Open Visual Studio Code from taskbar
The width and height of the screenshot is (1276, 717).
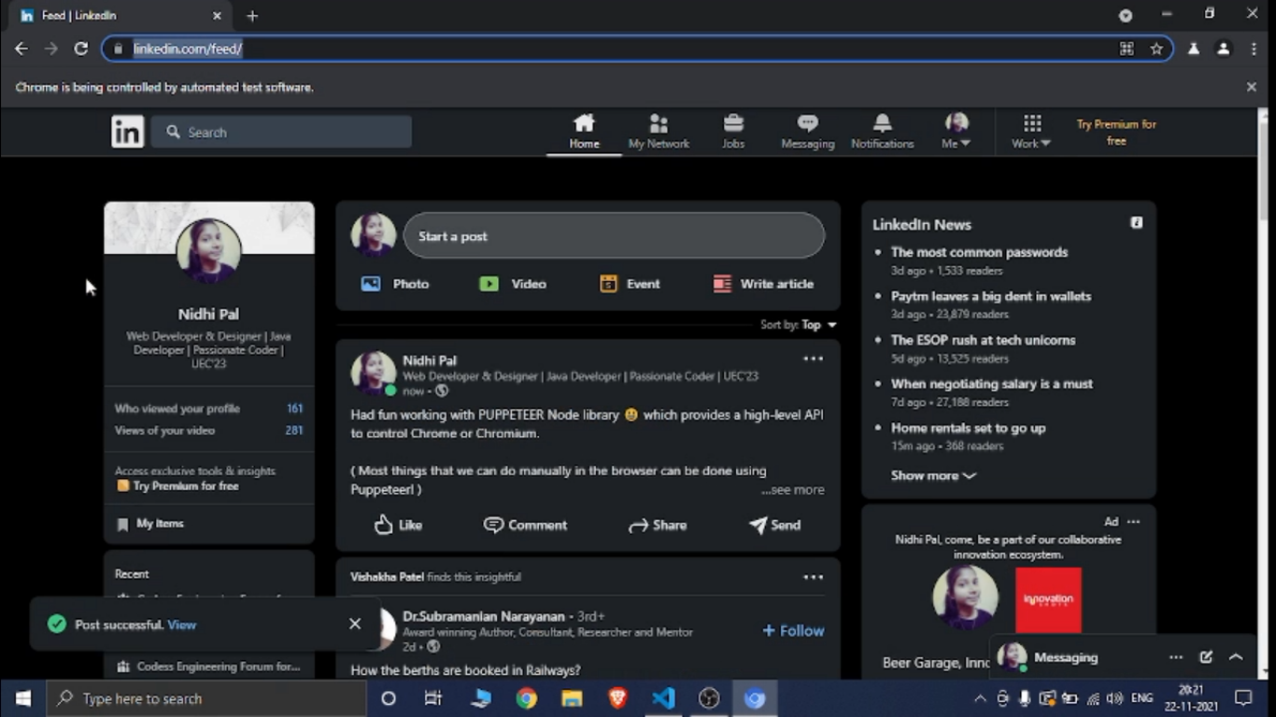point(663,698)
